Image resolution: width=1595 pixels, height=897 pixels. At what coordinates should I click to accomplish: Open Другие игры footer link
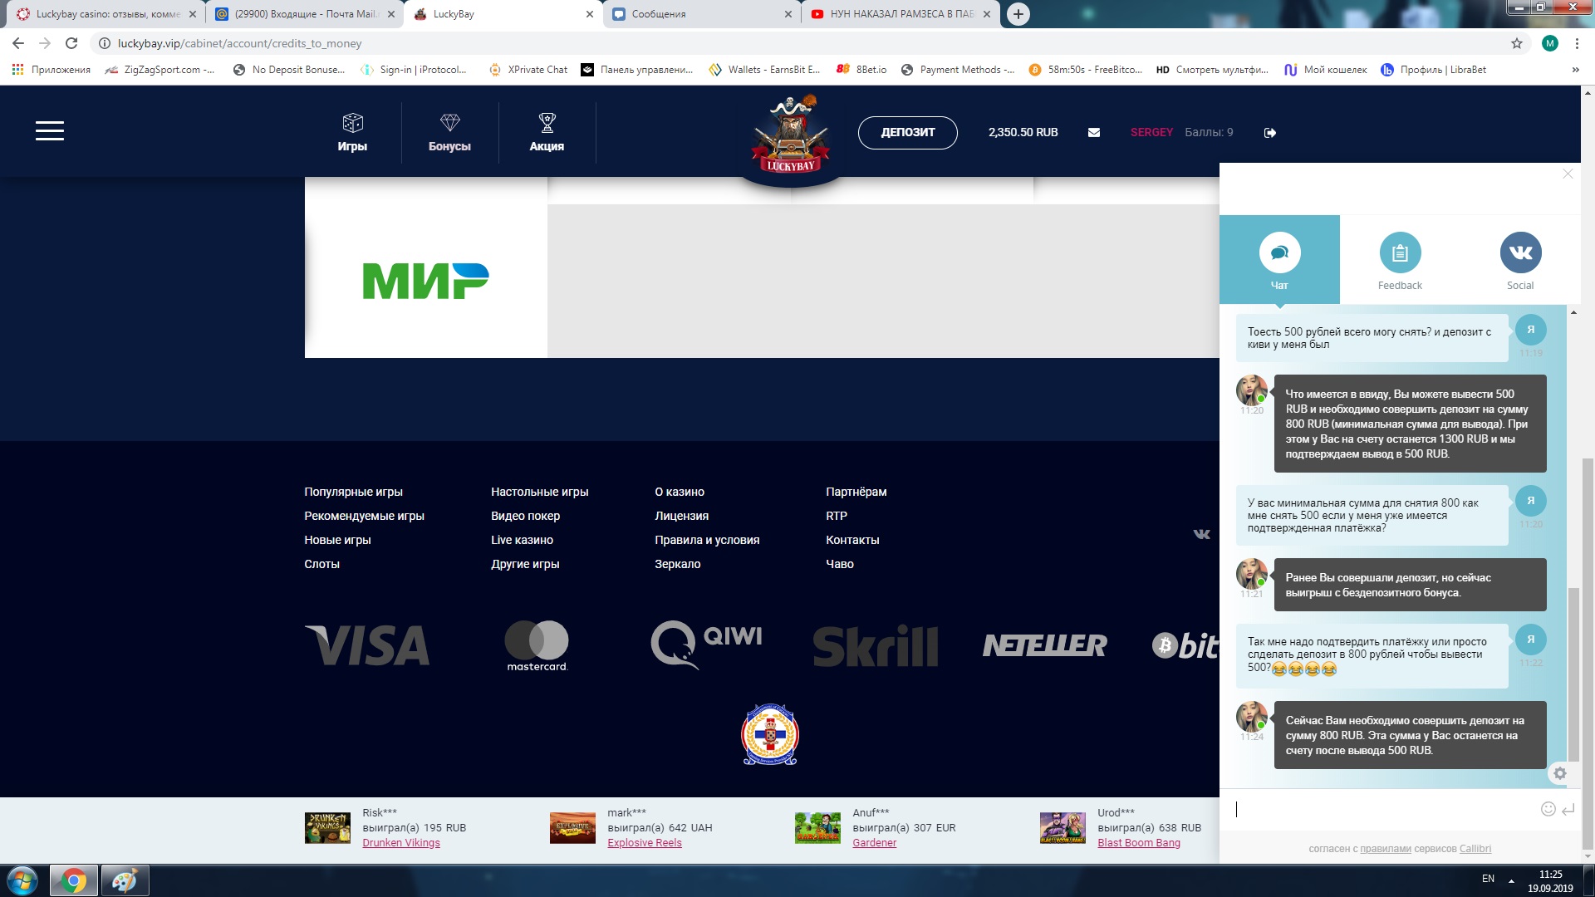(525, 564)
